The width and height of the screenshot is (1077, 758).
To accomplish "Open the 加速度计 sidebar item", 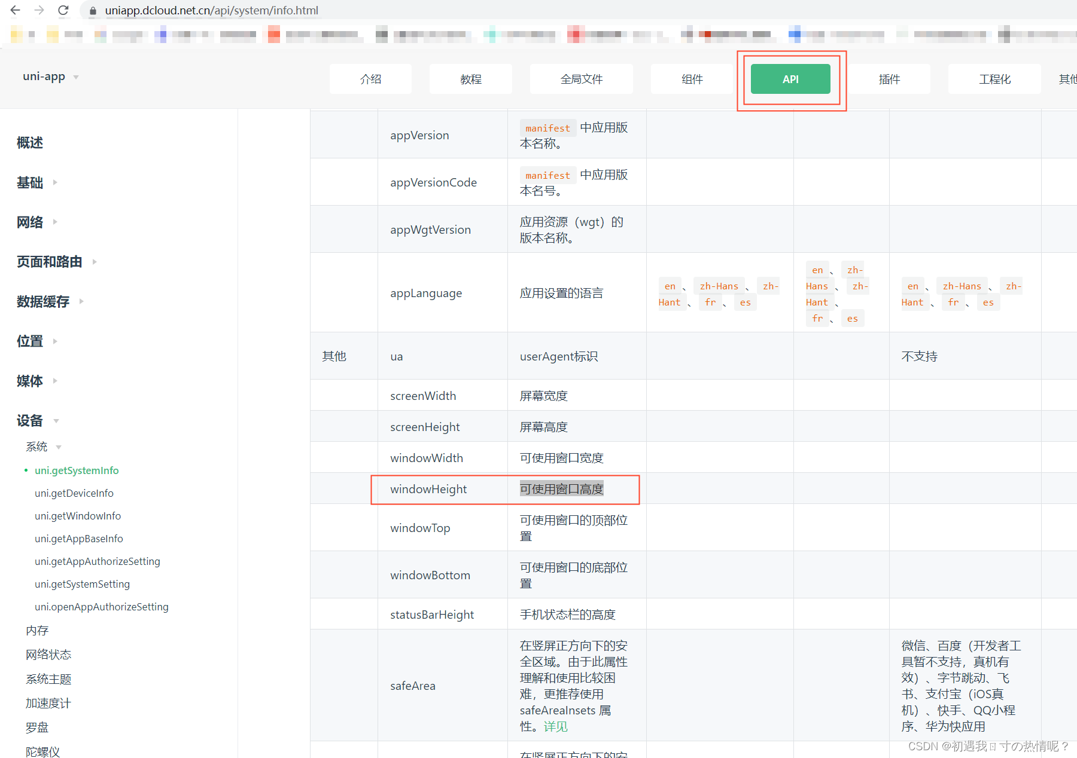I will click(48, 704).
